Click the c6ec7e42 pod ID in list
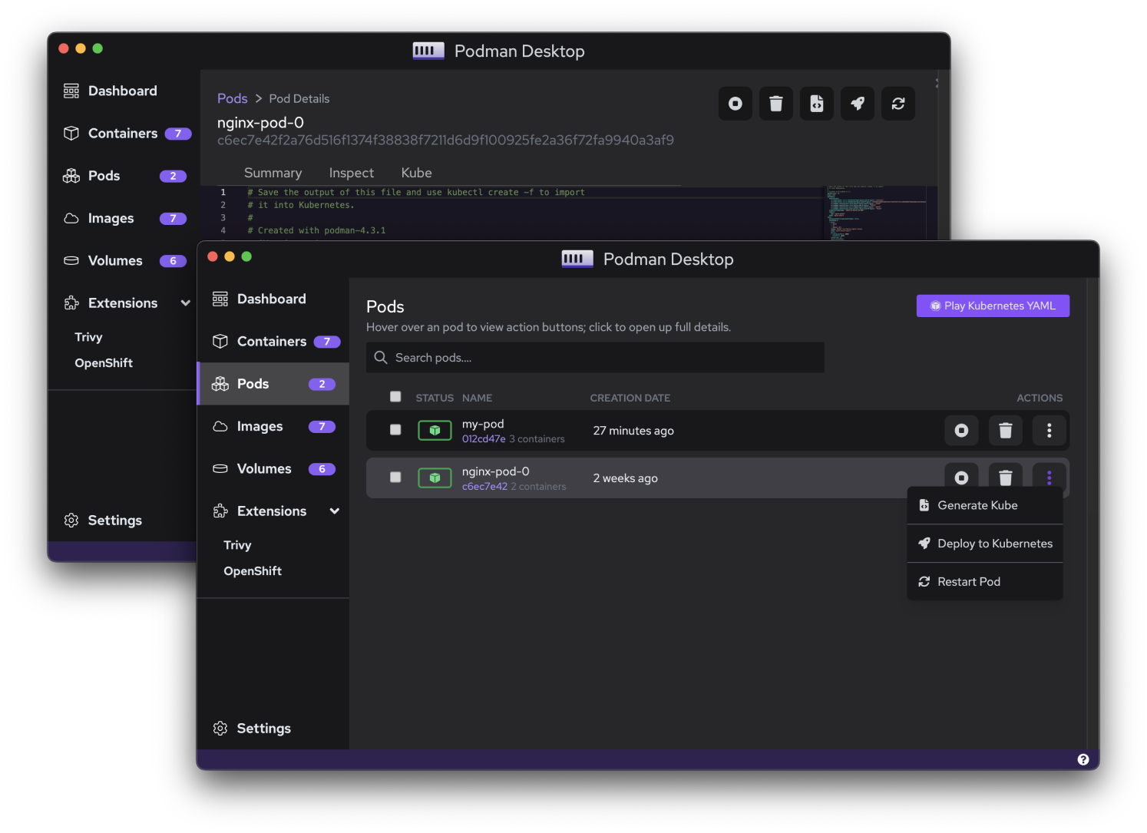1147x833 pixels. pos(484,487)
